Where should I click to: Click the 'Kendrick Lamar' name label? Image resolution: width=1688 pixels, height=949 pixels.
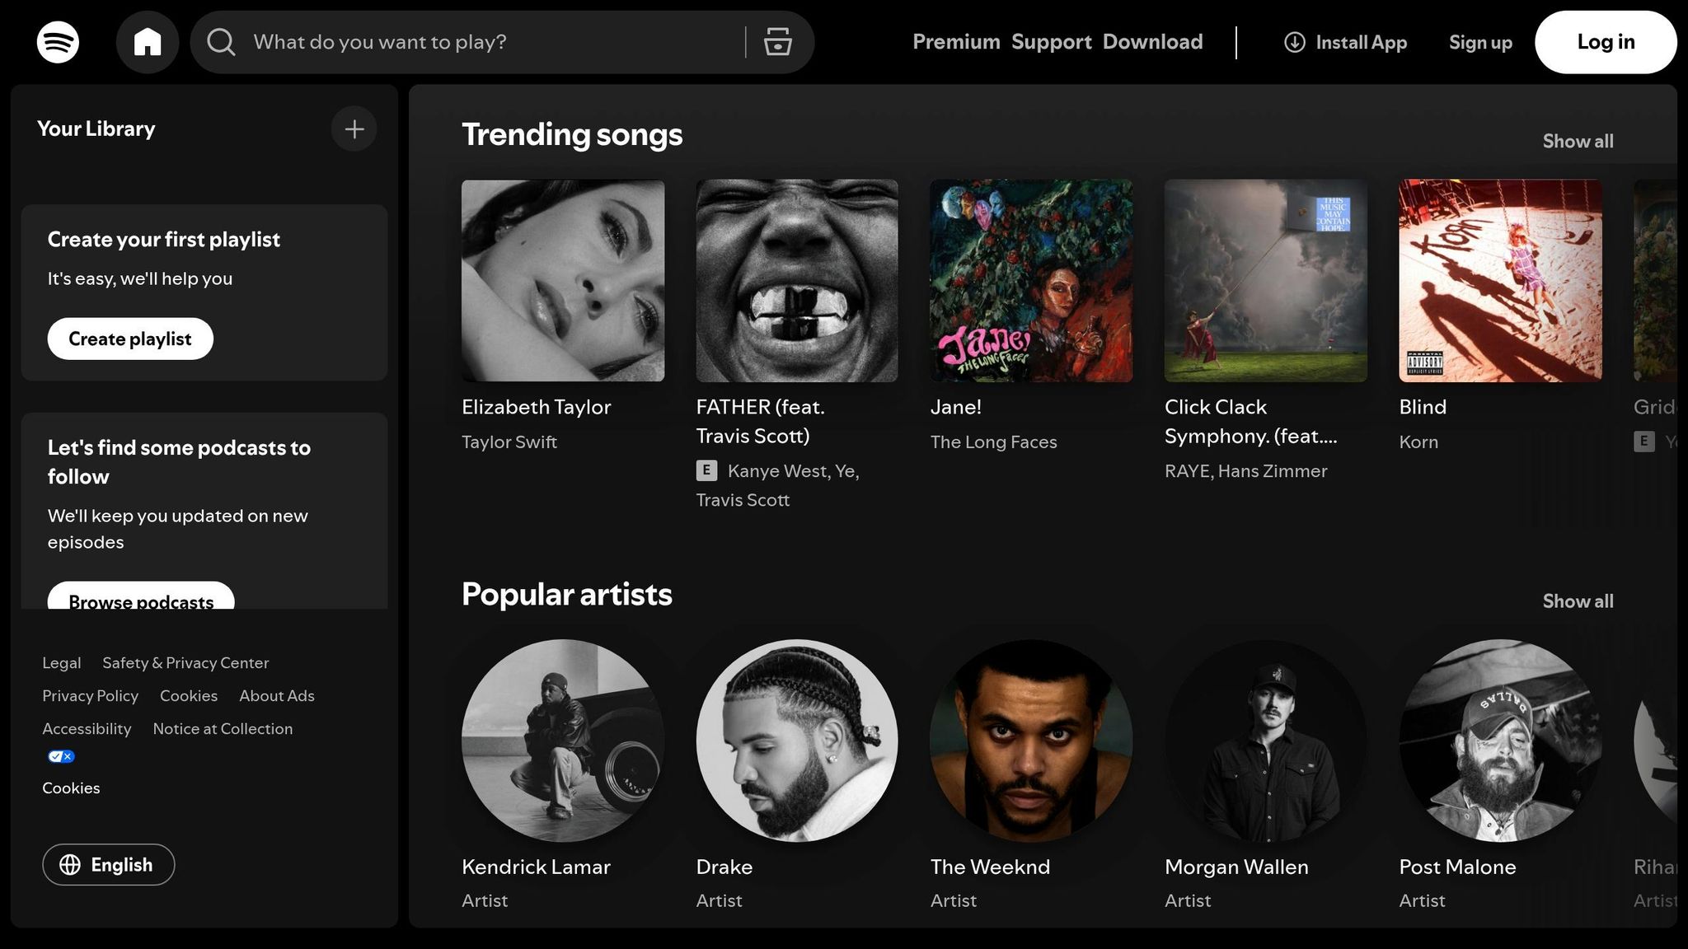pos(536,867)
